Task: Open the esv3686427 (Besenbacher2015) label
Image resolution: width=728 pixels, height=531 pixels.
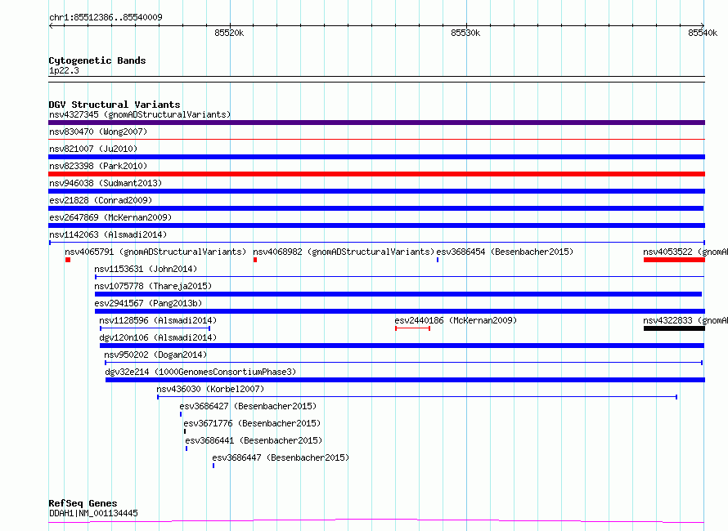Action: [248, 406]
